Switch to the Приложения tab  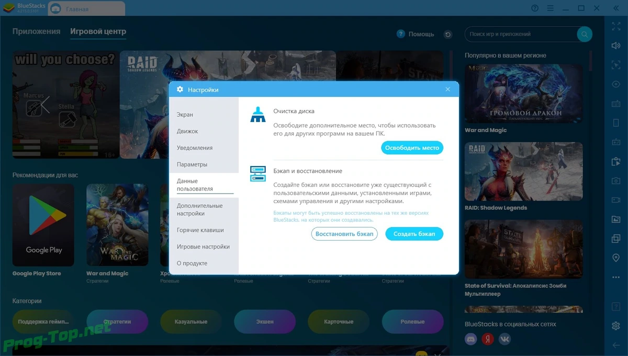click(37, 31)
